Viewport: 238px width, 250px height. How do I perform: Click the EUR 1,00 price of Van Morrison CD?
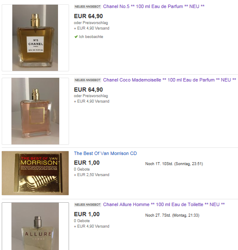pyautogui.click(x=87, y=163)
